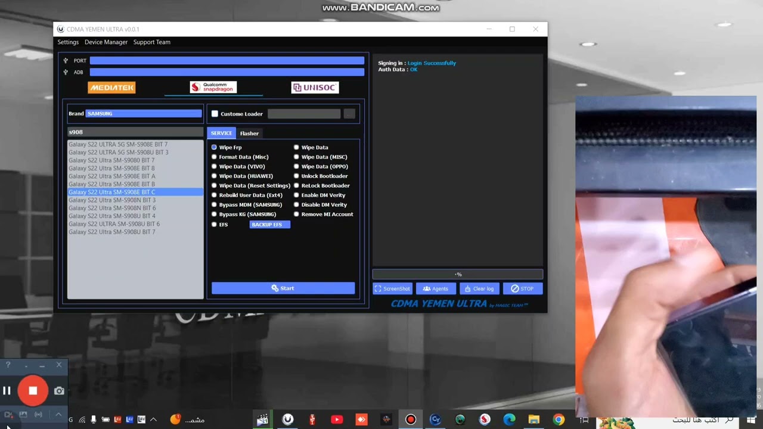The width and height of the screenshot is (763, 429).
Task: Capture a Bandicam screenshot with camera icon
Action: [59, 391]
